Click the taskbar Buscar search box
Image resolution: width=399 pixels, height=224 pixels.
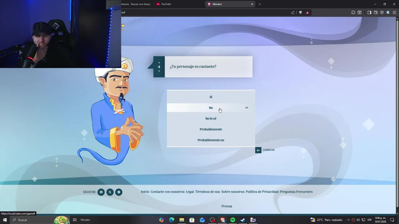point(40,220)
